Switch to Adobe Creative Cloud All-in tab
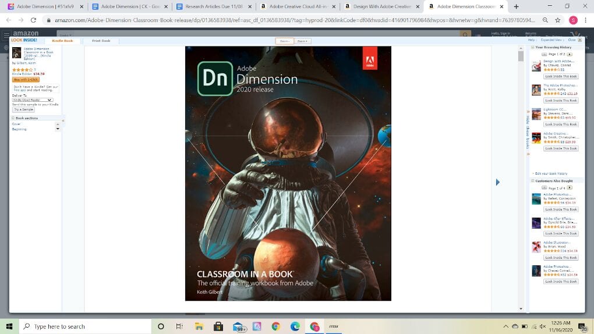Viewport: 594px width, 334px height. pos(298,6)
